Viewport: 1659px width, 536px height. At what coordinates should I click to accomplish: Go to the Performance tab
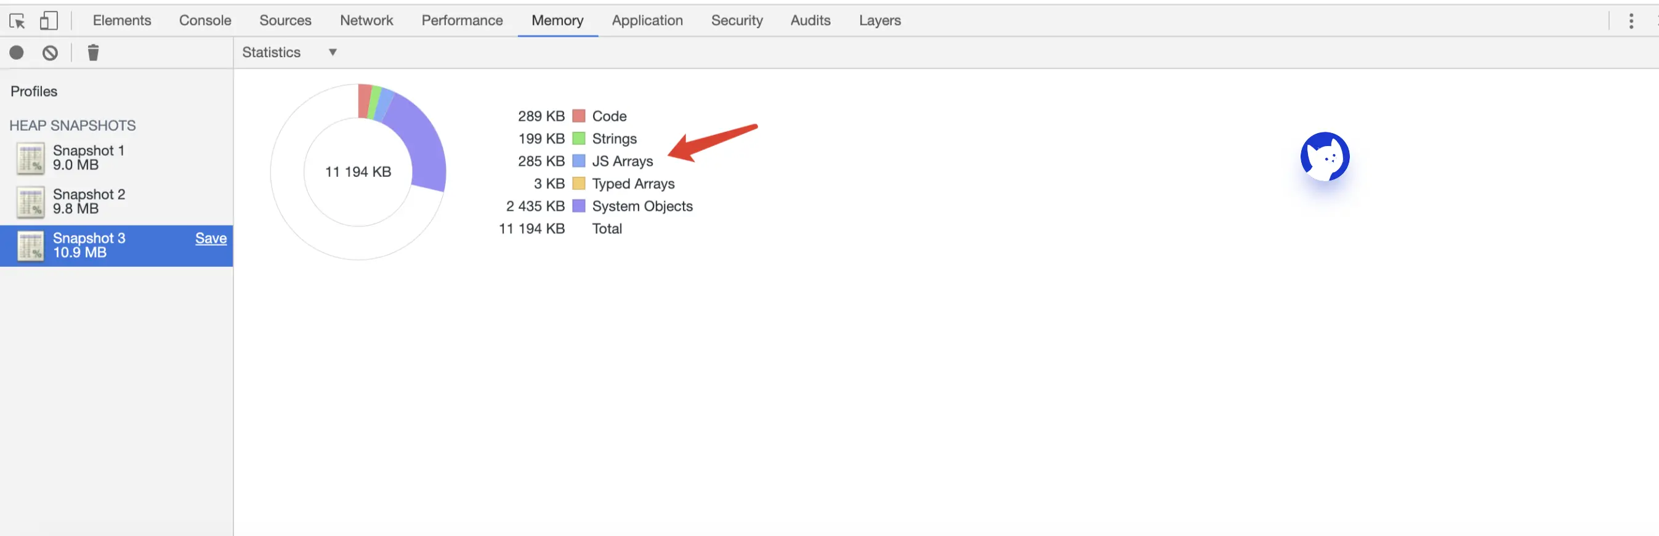tap(462, 20)
